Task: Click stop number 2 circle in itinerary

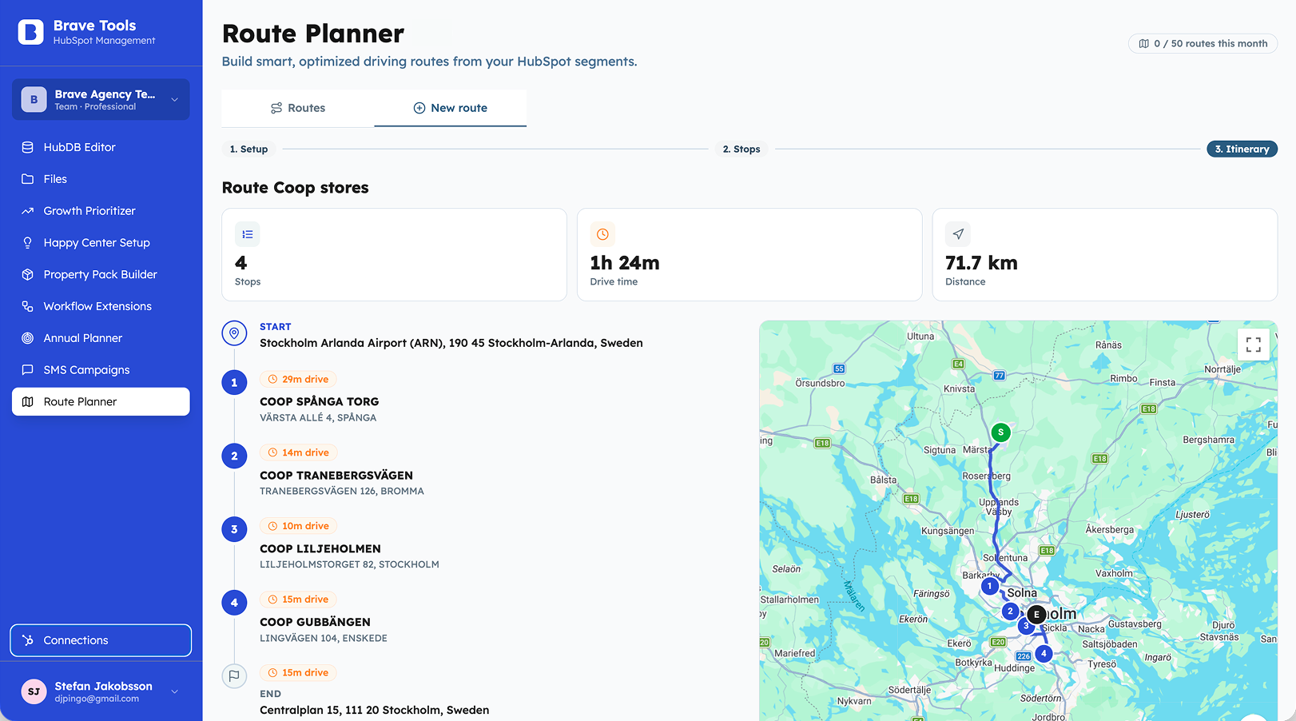Action: click(234, 456)
